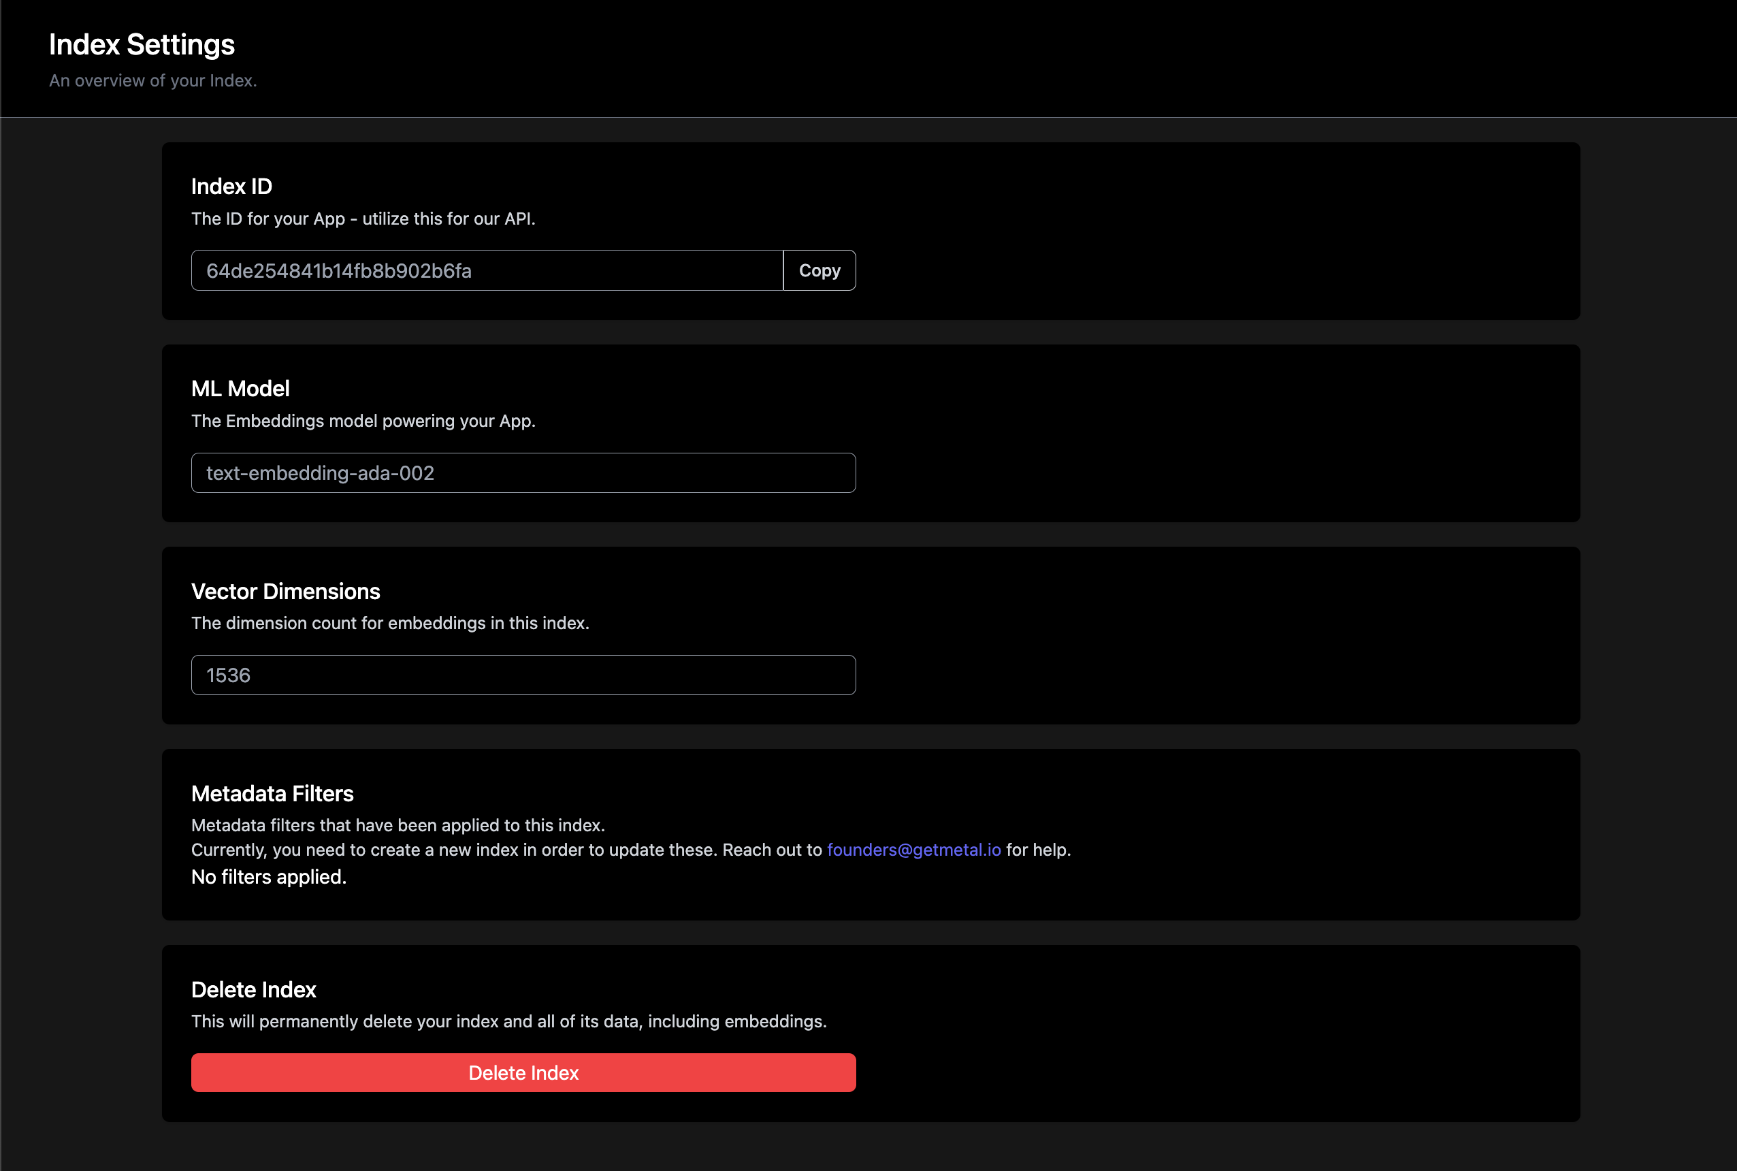Open the founders@getmetal.io email link
The height and width of the screenshot is (1171, 1737).
click(913, 850)
